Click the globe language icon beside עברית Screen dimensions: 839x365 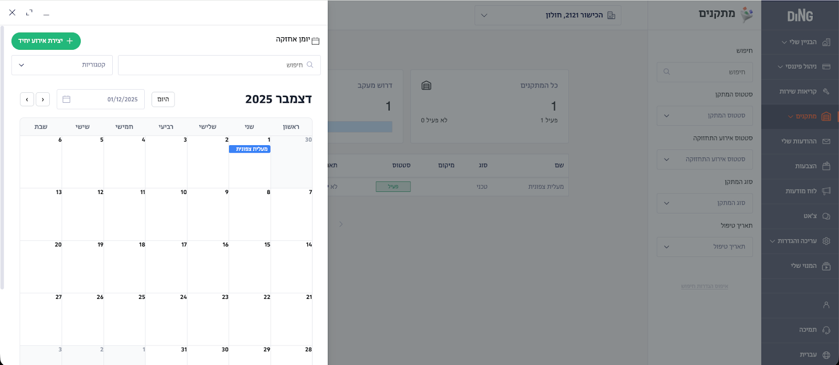pyautogui.click(x=826, y=355)
